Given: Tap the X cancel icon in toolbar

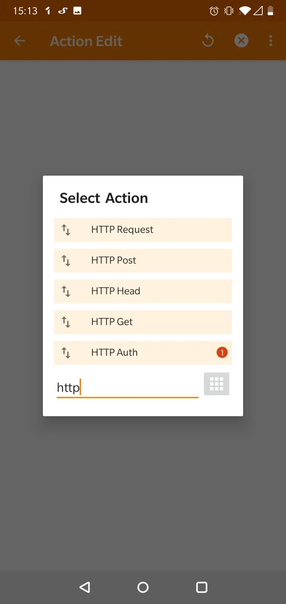Looking at the screenshot, I should 241,41.
